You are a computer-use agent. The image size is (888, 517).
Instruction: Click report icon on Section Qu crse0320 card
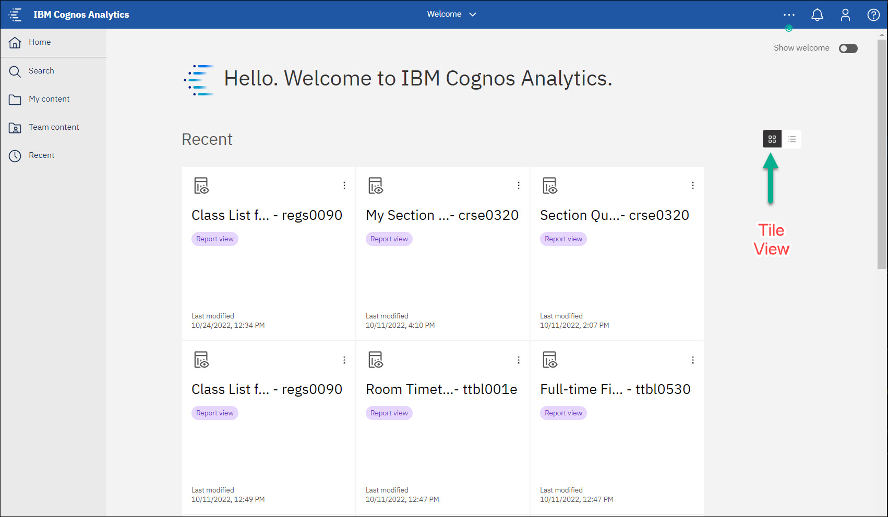click(550, 186)
